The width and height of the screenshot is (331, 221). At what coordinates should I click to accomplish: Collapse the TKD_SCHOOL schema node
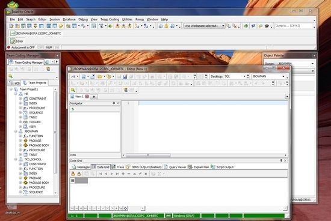[x=16, y=159]
